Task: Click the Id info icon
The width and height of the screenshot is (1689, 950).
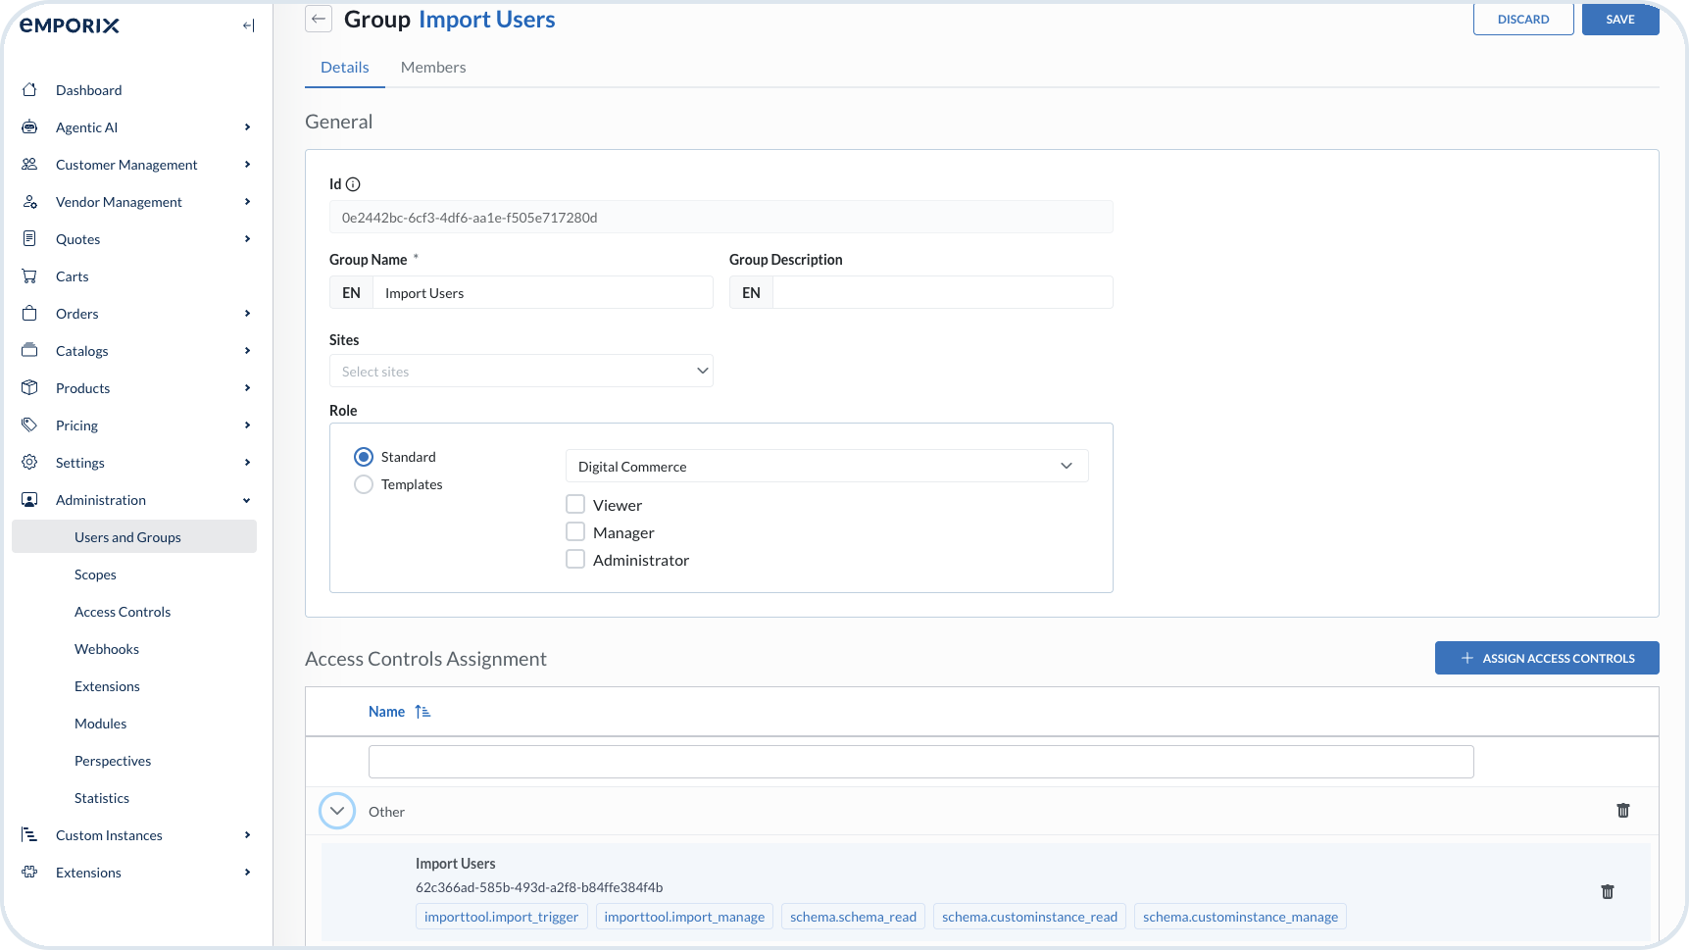Action: click(x=353, y=184)
